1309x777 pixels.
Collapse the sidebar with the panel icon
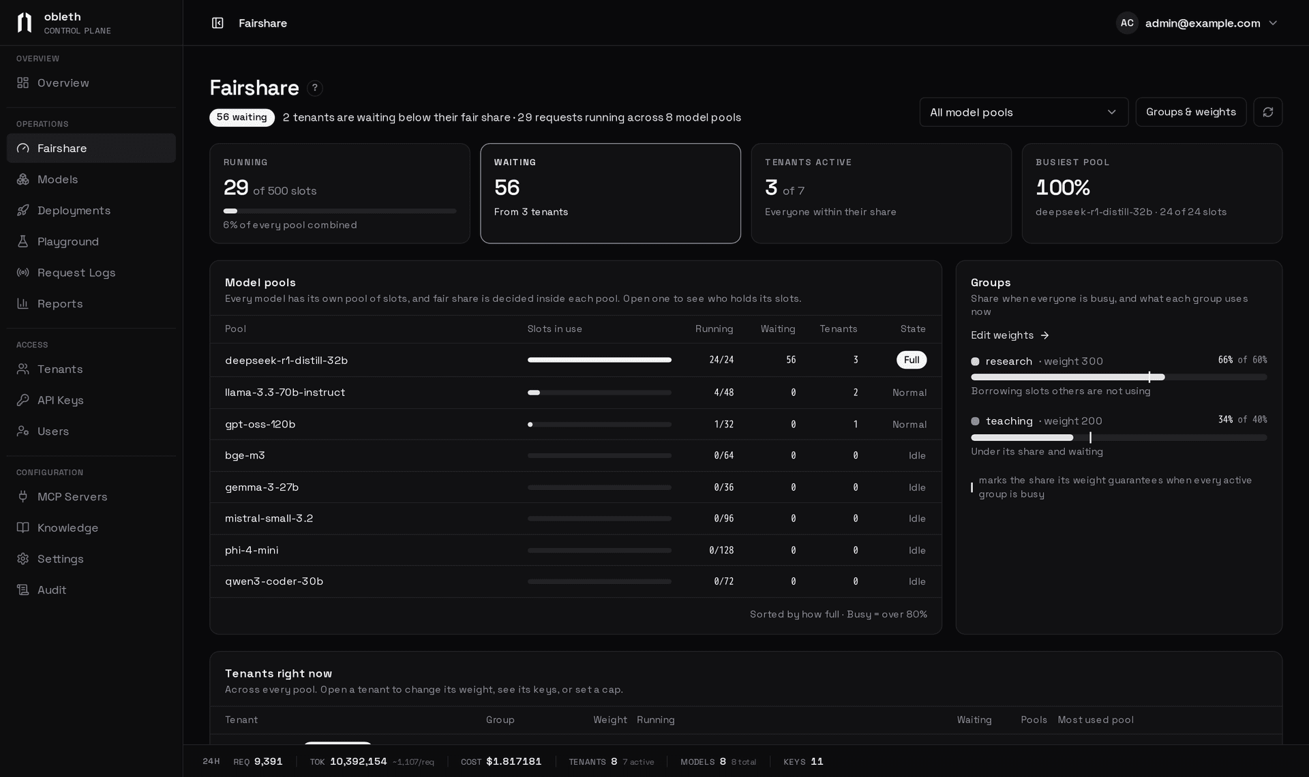click(x=217, y=23)
